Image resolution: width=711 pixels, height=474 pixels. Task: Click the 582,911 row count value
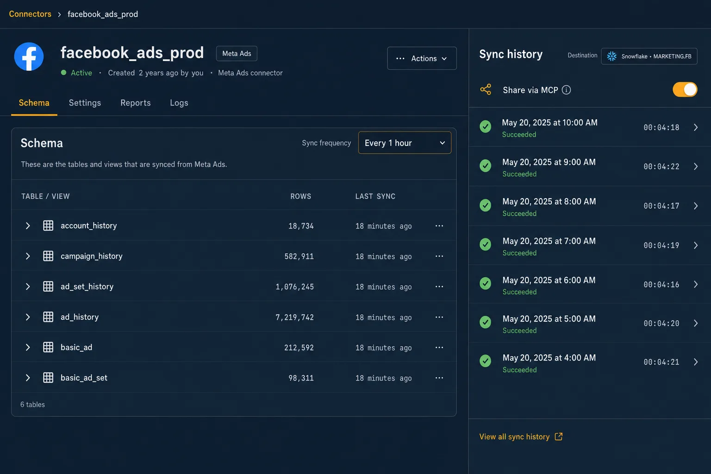[299, 256]
